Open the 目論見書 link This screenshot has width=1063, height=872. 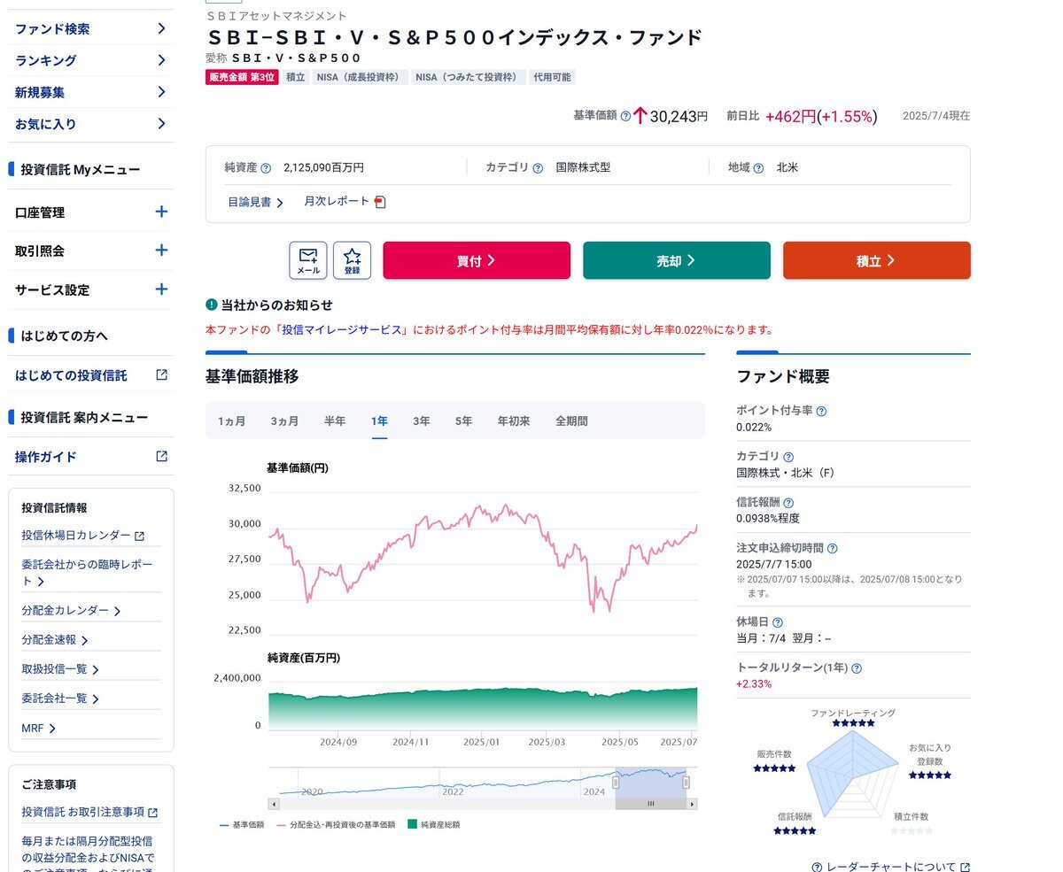click(x=255, y=202)
